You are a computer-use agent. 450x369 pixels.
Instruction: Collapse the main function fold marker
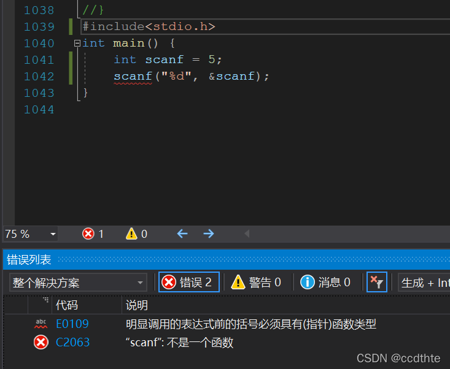point(77,44)
